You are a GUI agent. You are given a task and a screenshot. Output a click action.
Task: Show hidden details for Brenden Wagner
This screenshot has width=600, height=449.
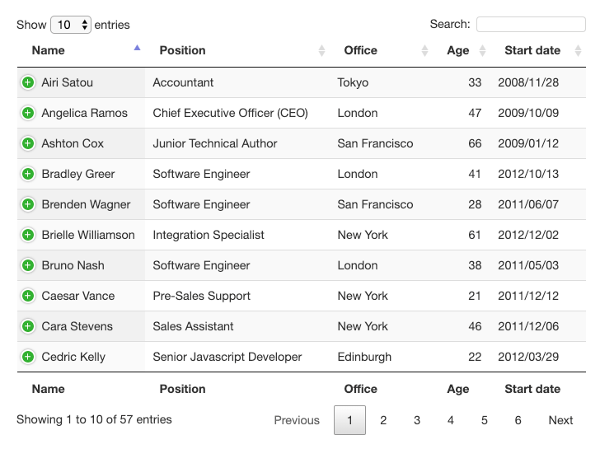click(x=27, y=204)
